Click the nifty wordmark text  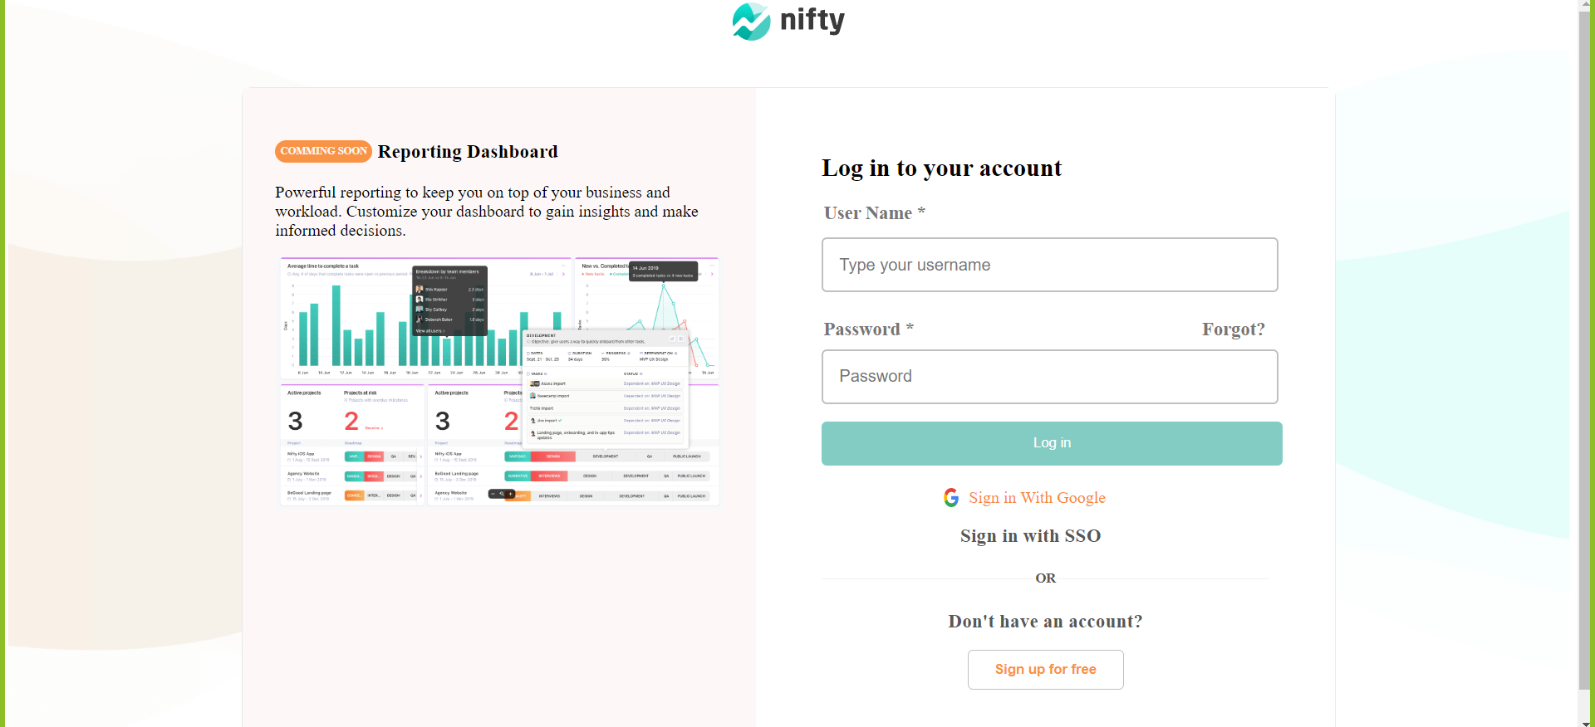tap(812, 19)
